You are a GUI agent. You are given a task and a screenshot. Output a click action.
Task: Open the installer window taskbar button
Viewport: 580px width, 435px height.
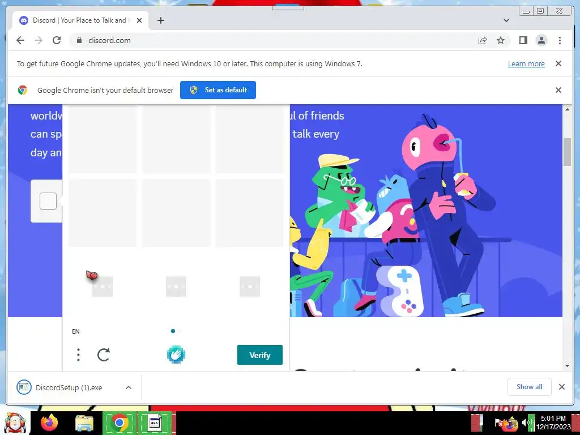coord(155,423)
